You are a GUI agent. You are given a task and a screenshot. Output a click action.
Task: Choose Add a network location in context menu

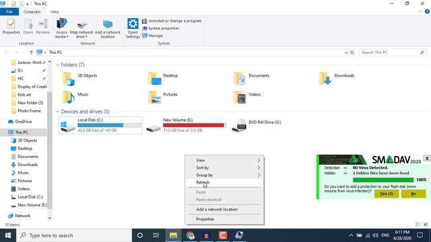[224, 209]
